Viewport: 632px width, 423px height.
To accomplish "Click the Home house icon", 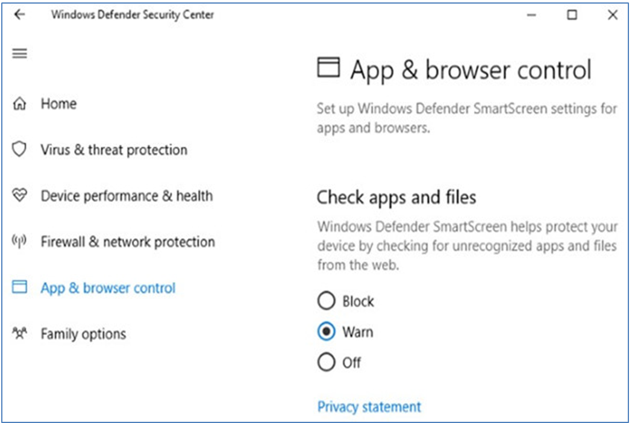I will coord(19,104).
